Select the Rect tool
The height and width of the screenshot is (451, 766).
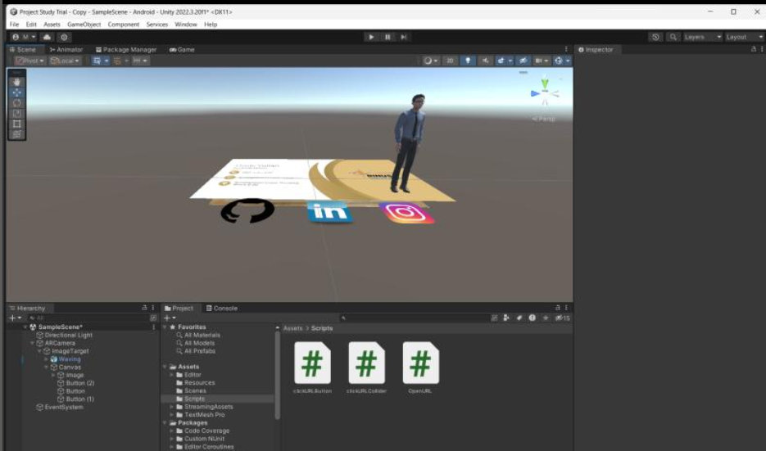pyautogui.click(x=17, y=124)
